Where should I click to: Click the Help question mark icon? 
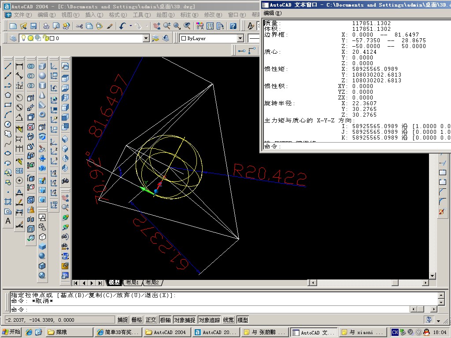pos(233,26)
